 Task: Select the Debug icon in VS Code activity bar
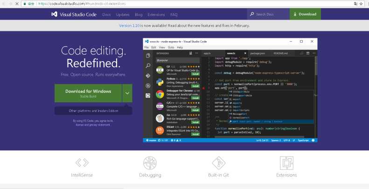pyautogui.click(x=148, y=86)
